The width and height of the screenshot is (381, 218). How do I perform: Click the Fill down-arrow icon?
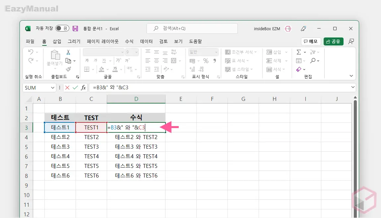point(299,61)
